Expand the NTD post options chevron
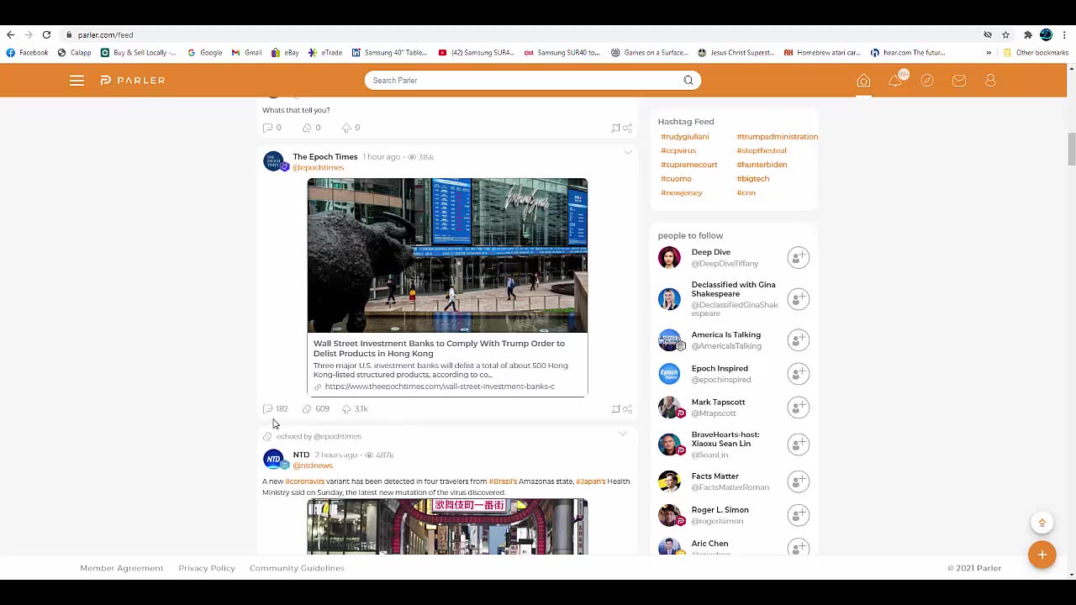Image resolution: width=1076 pixels, height=605 pixels. (623, 434)
